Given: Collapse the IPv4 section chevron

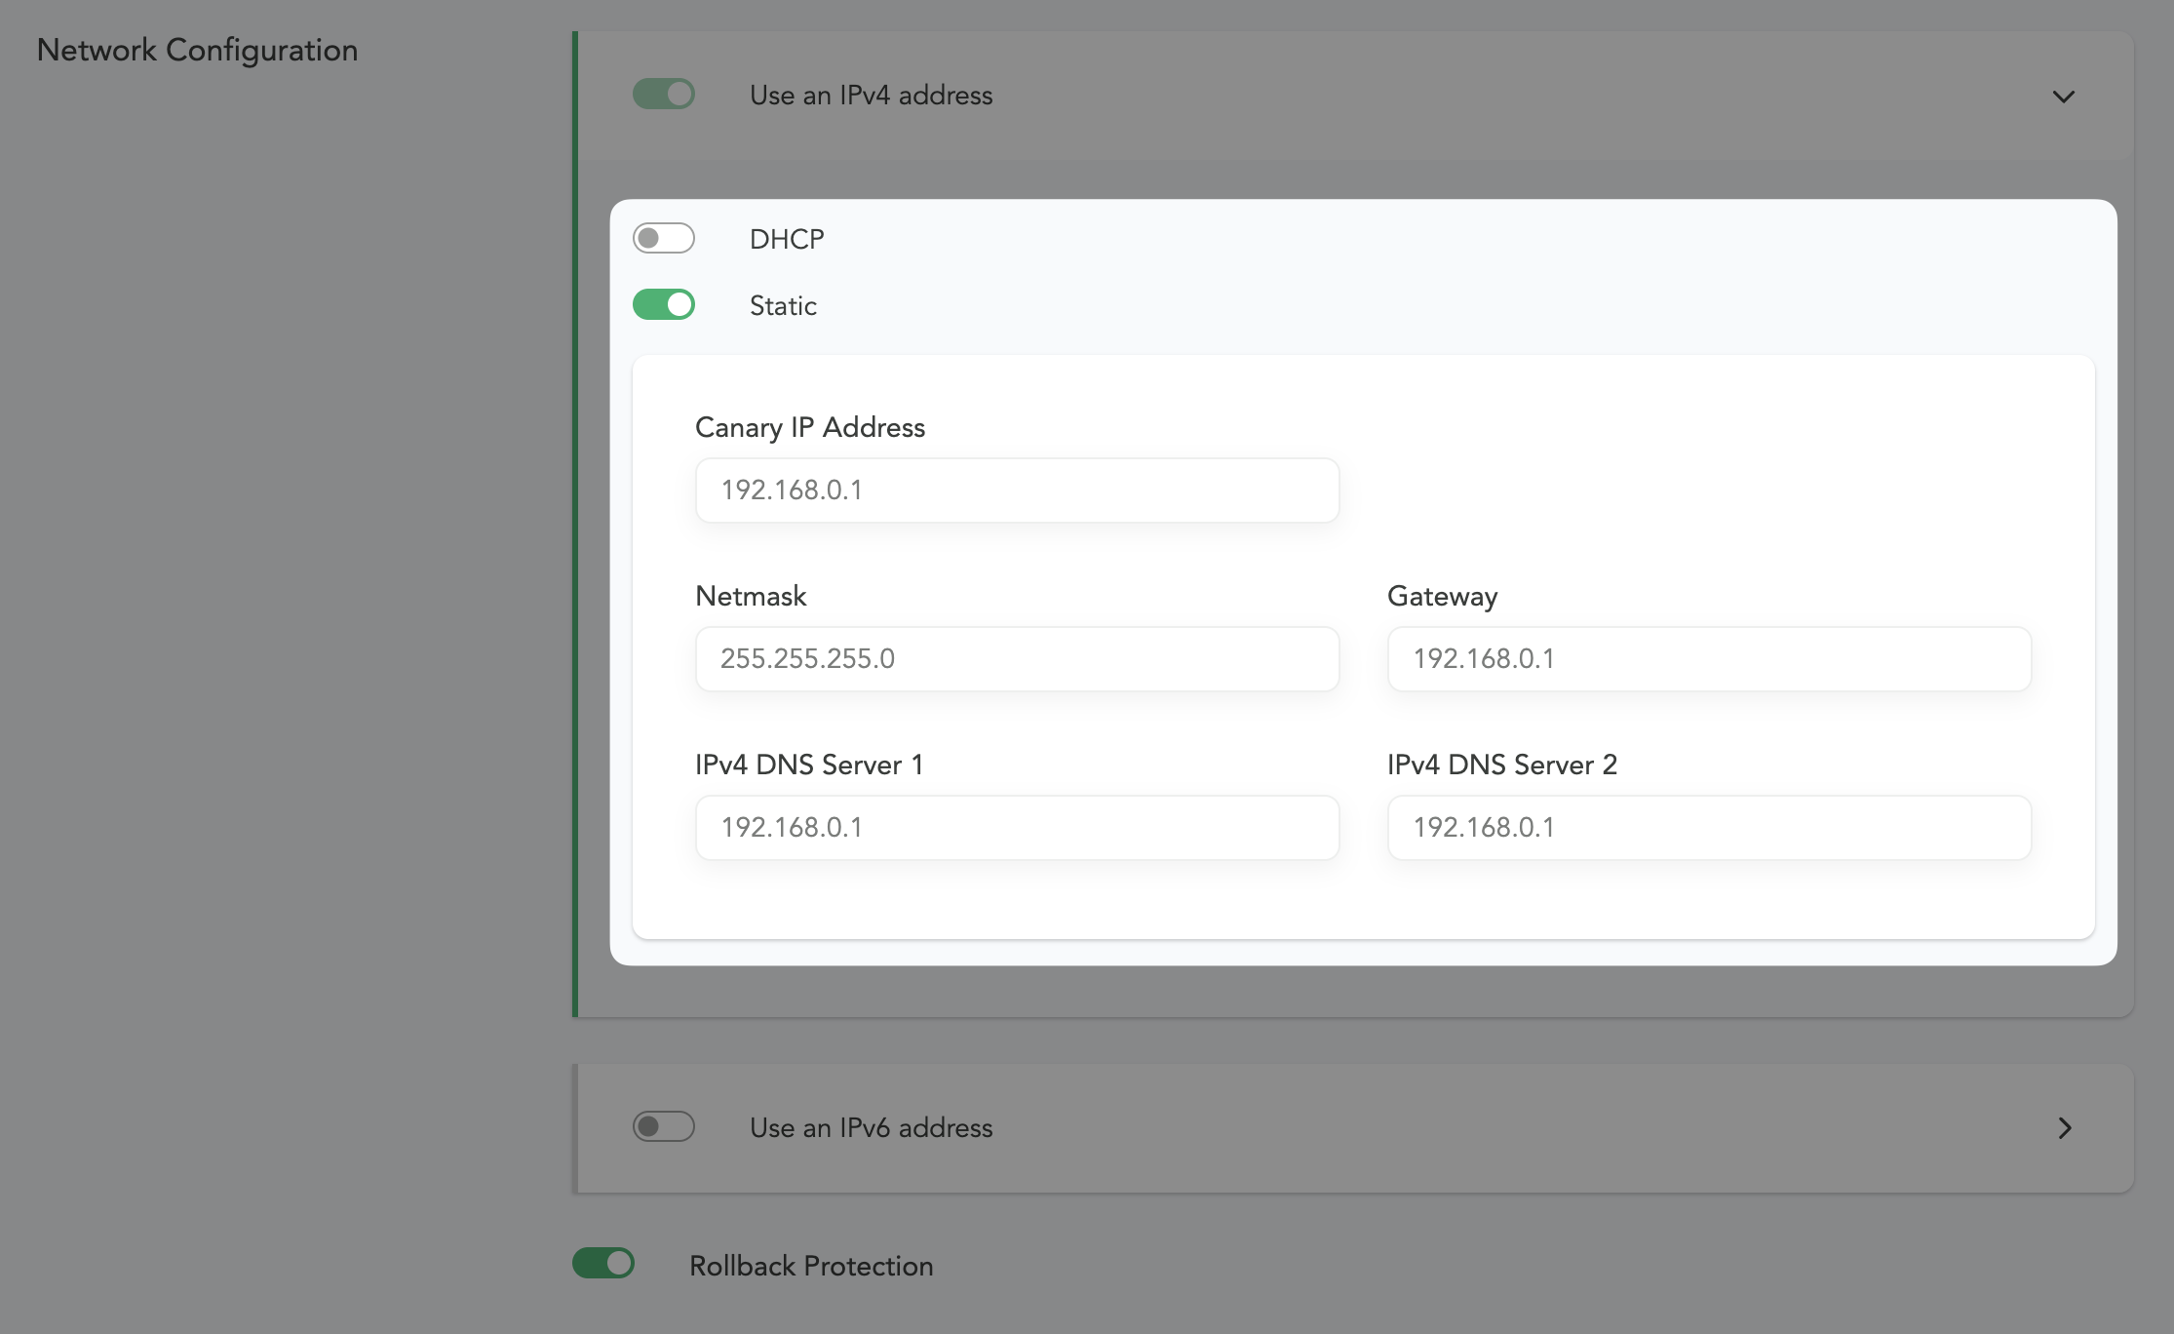Looking at the screenshot, I should (x=2063, y=97).
